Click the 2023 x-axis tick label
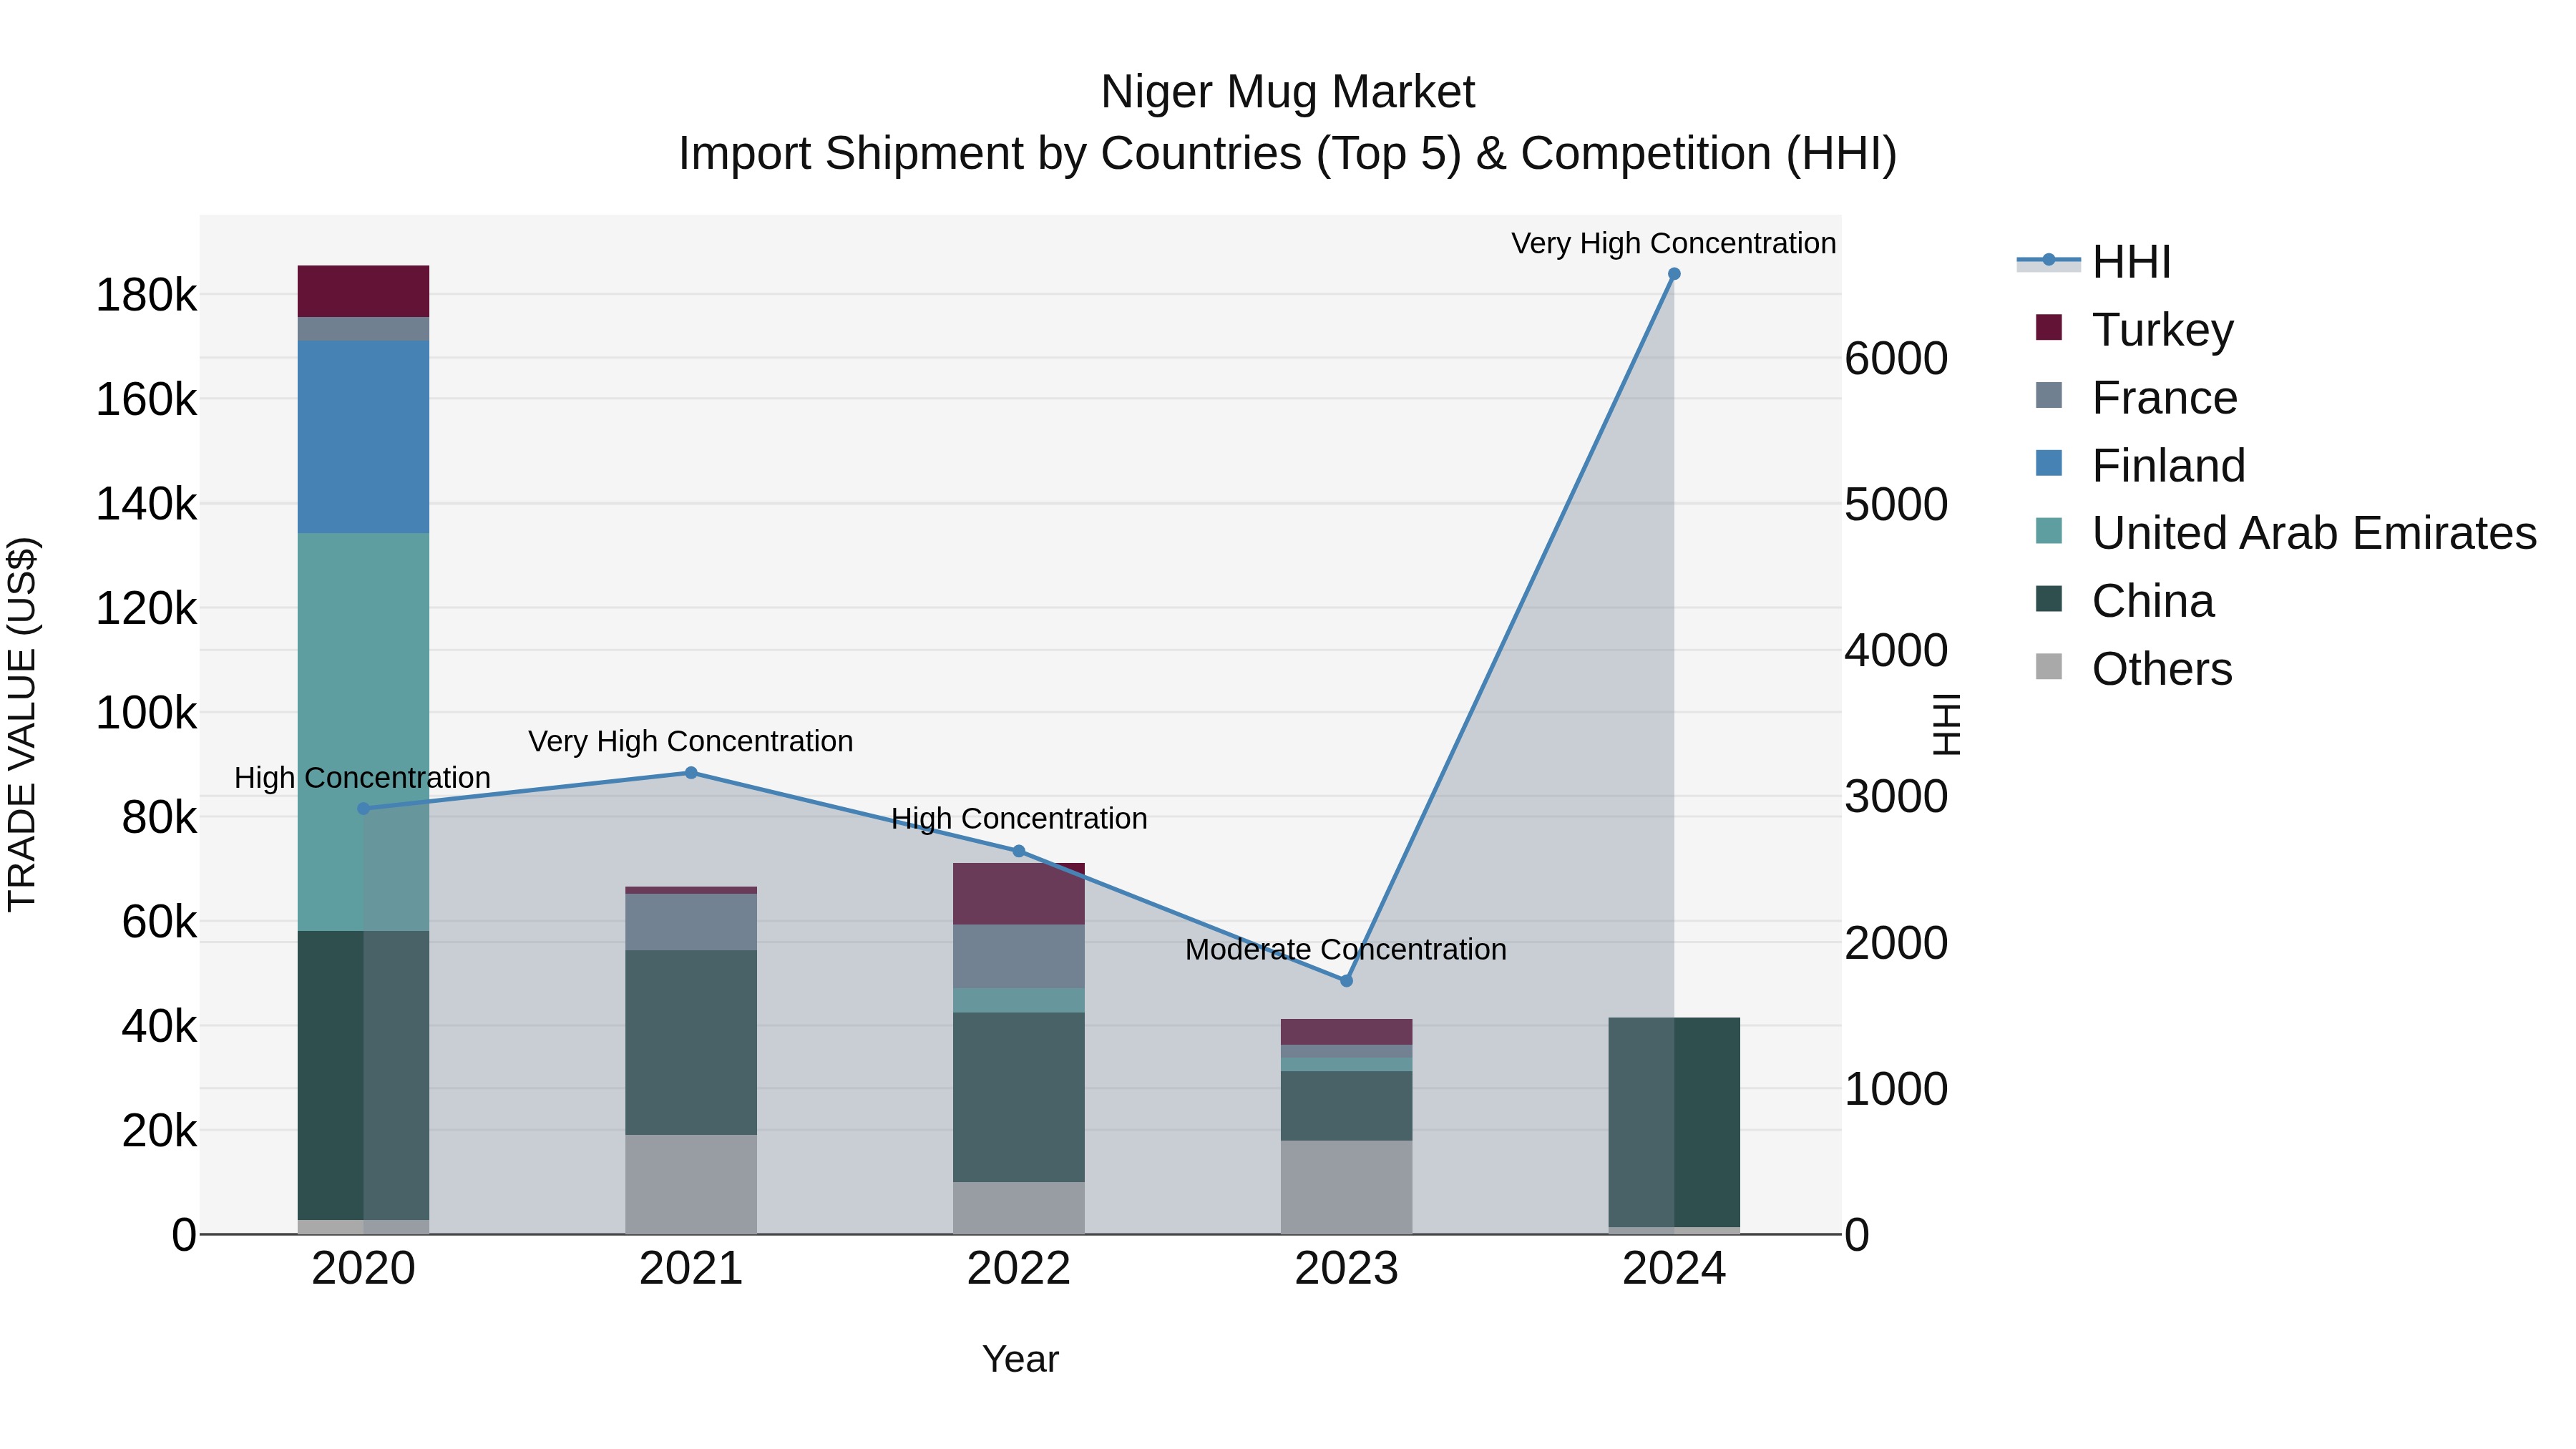Viewport: 2576px width, 1449px height. point(1346,1269)
